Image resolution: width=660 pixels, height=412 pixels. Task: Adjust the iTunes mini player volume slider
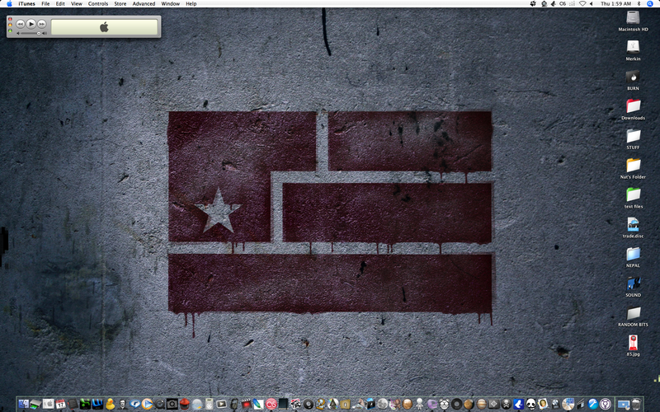tap(32, 33)
